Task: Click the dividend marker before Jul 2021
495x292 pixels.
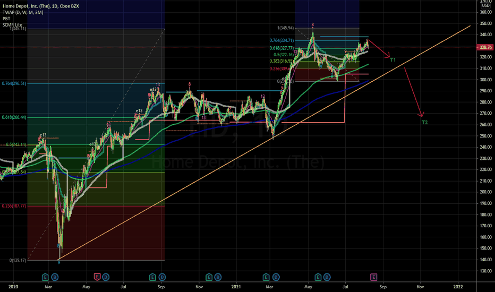Action: click(x=327, y=277)
